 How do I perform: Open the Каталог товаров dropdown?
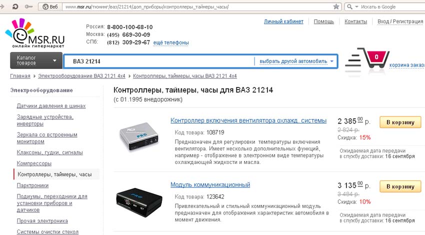pyautogui.click(x=36, y=60)
